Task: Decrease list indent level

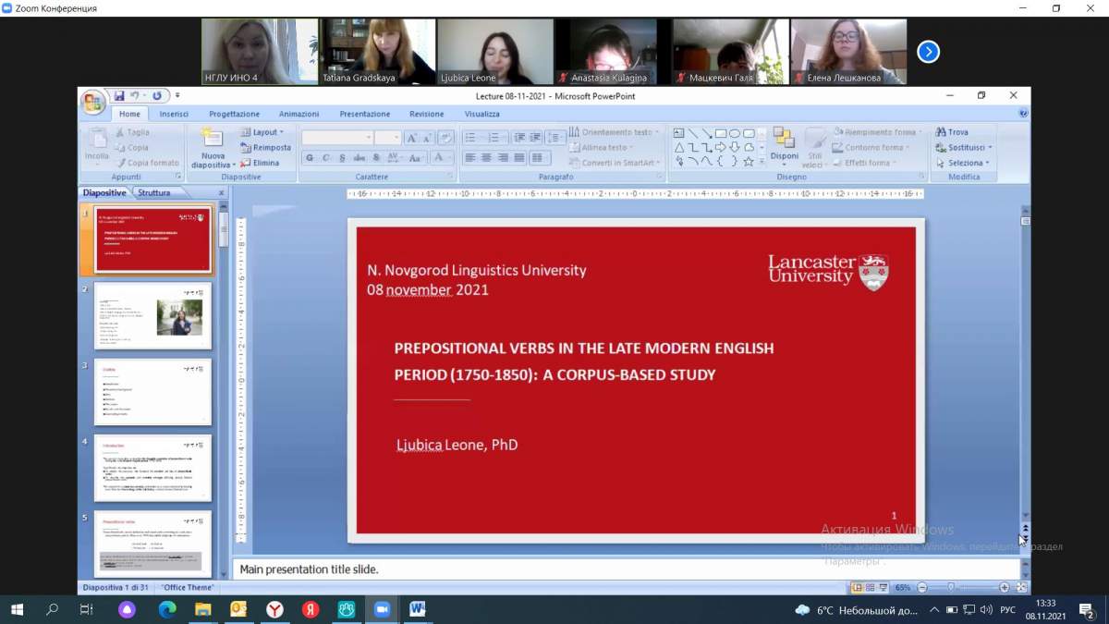Action: coord(519,138)
